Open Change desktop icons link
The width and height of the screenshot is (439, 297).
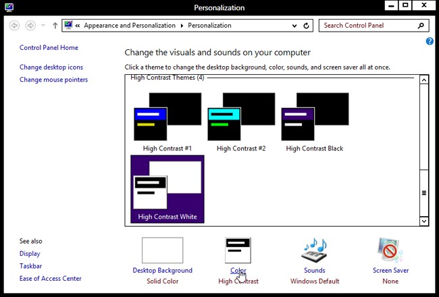click(51, 67)
